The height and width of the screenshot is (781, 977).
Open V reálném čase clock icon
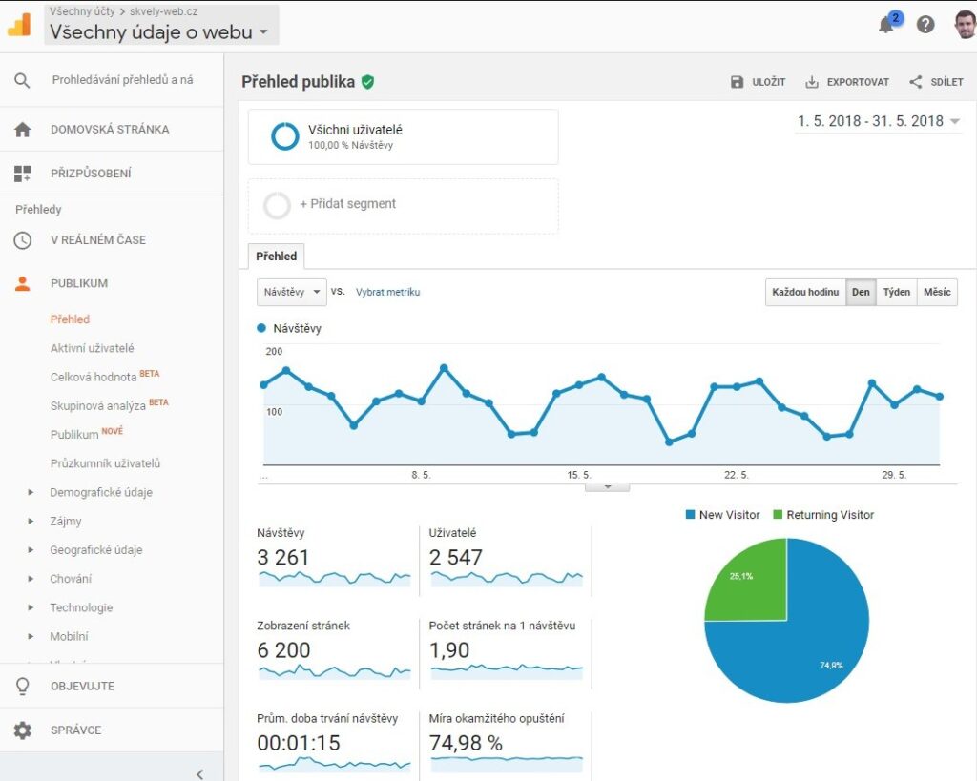23,240
